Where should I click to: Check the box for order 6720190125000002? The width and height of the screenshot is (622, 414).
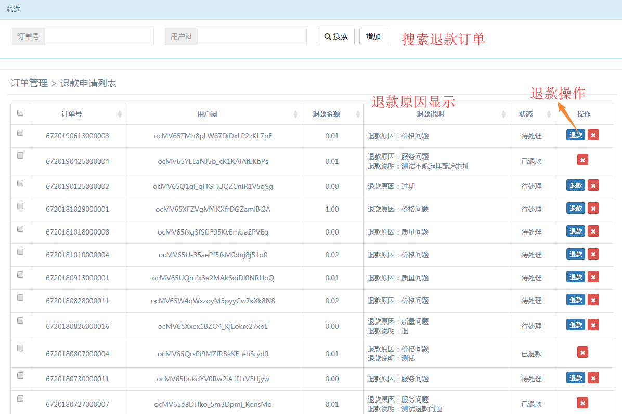pos(20,183)
